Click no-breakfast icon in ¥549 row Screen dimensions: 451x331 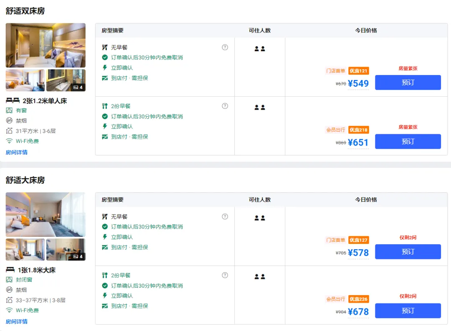[105, 48]
